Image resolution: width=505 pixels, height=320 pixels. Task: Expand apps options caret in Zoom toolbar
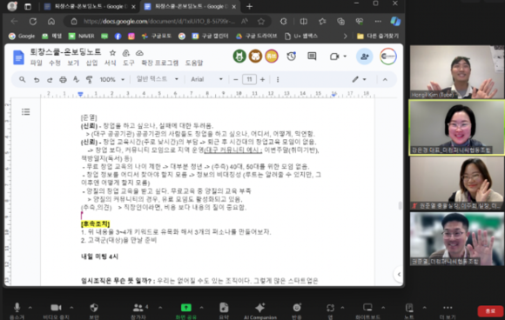342,308
